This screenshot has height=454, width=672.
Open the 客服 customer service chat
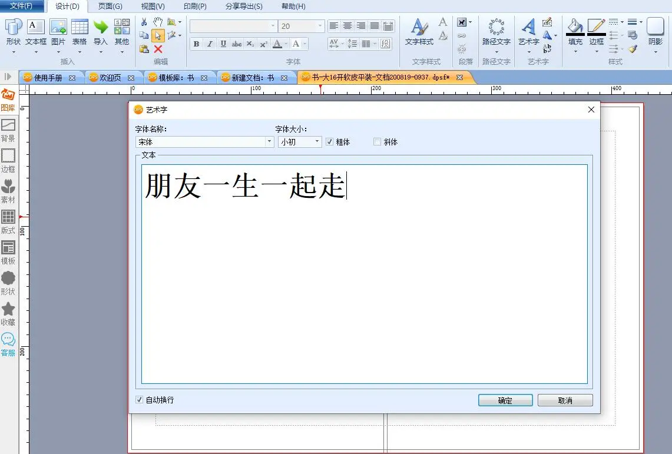(x=8, y=345)
